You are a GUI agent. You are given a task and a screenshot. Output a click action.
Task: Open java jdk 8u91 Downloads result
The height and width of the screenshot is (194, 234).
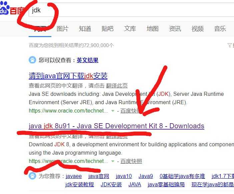116,126
